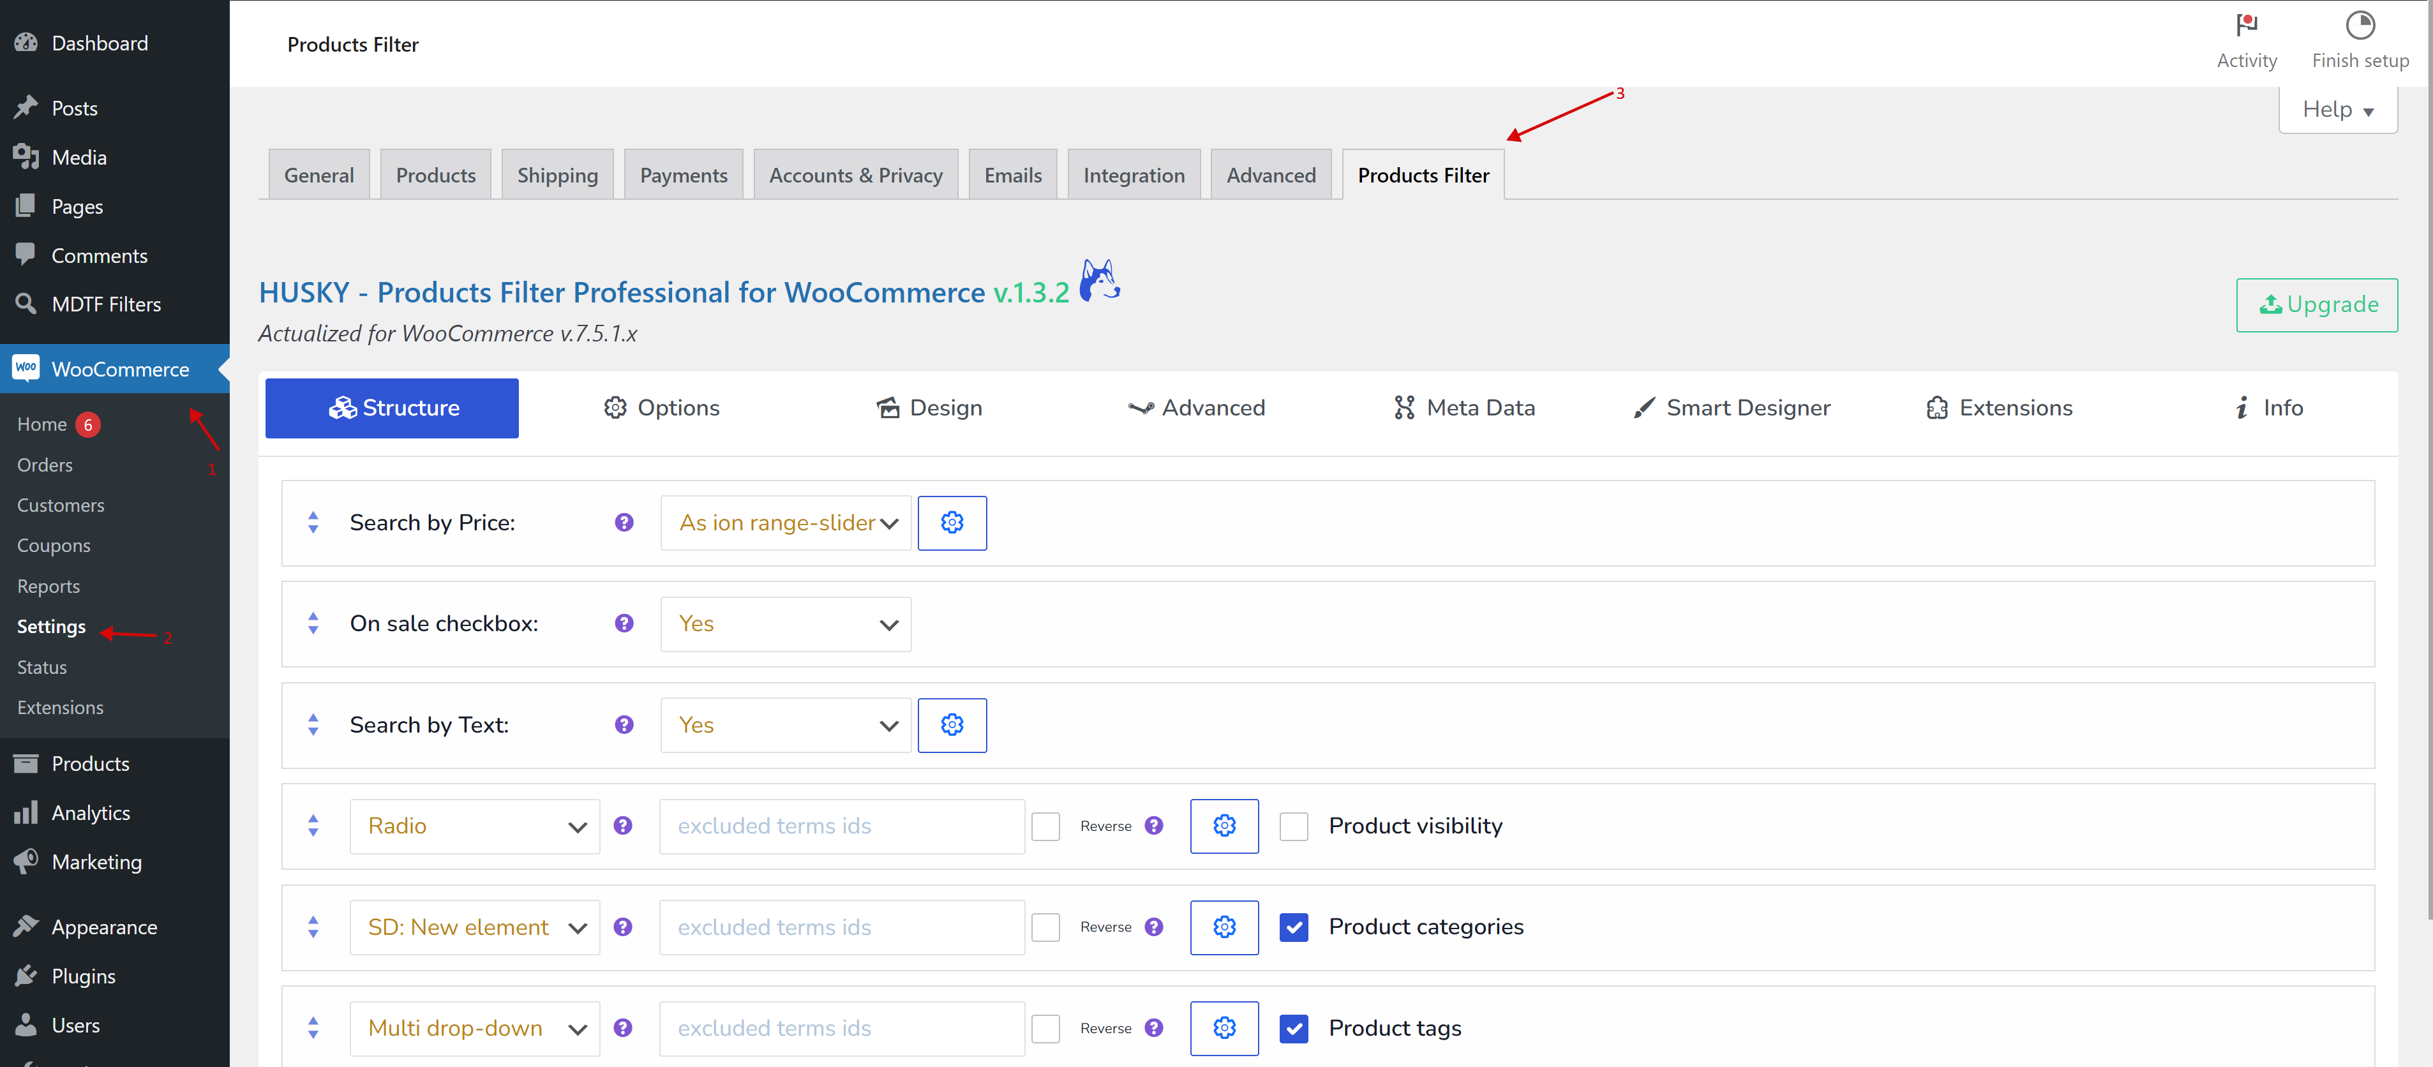Image resolution: width=2433 pixels, height=1067 pixels.
Task: Open the Activity flag icon
Action: 2246,26
